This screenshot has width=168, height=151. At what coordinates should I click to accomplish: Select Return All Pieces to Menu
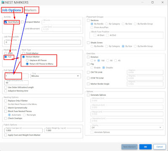27,64
